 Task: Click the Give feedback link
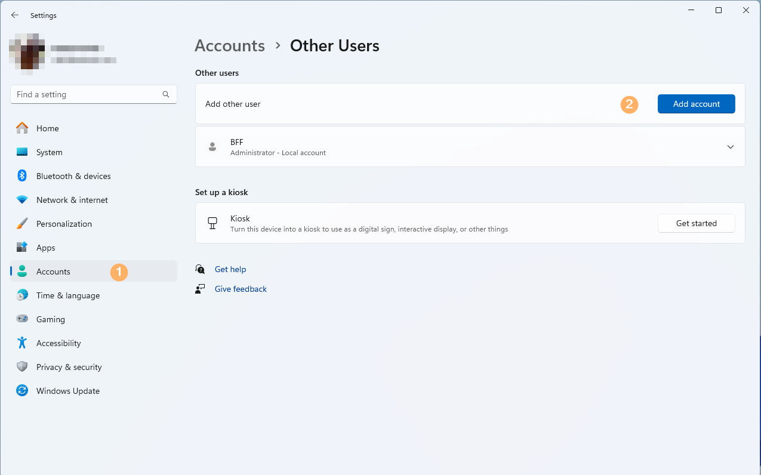[x=241, y=289]
